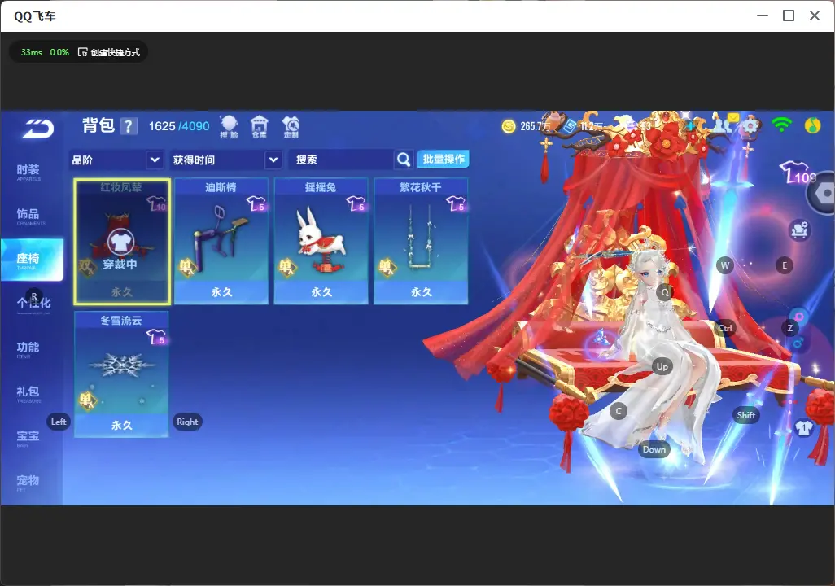Click the sofa with gear scene icon
The width and height of the screenshot is (835, 586).
[799, 230]
